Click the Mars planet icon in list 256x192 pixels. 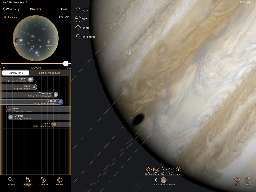[x=9, y=110]
